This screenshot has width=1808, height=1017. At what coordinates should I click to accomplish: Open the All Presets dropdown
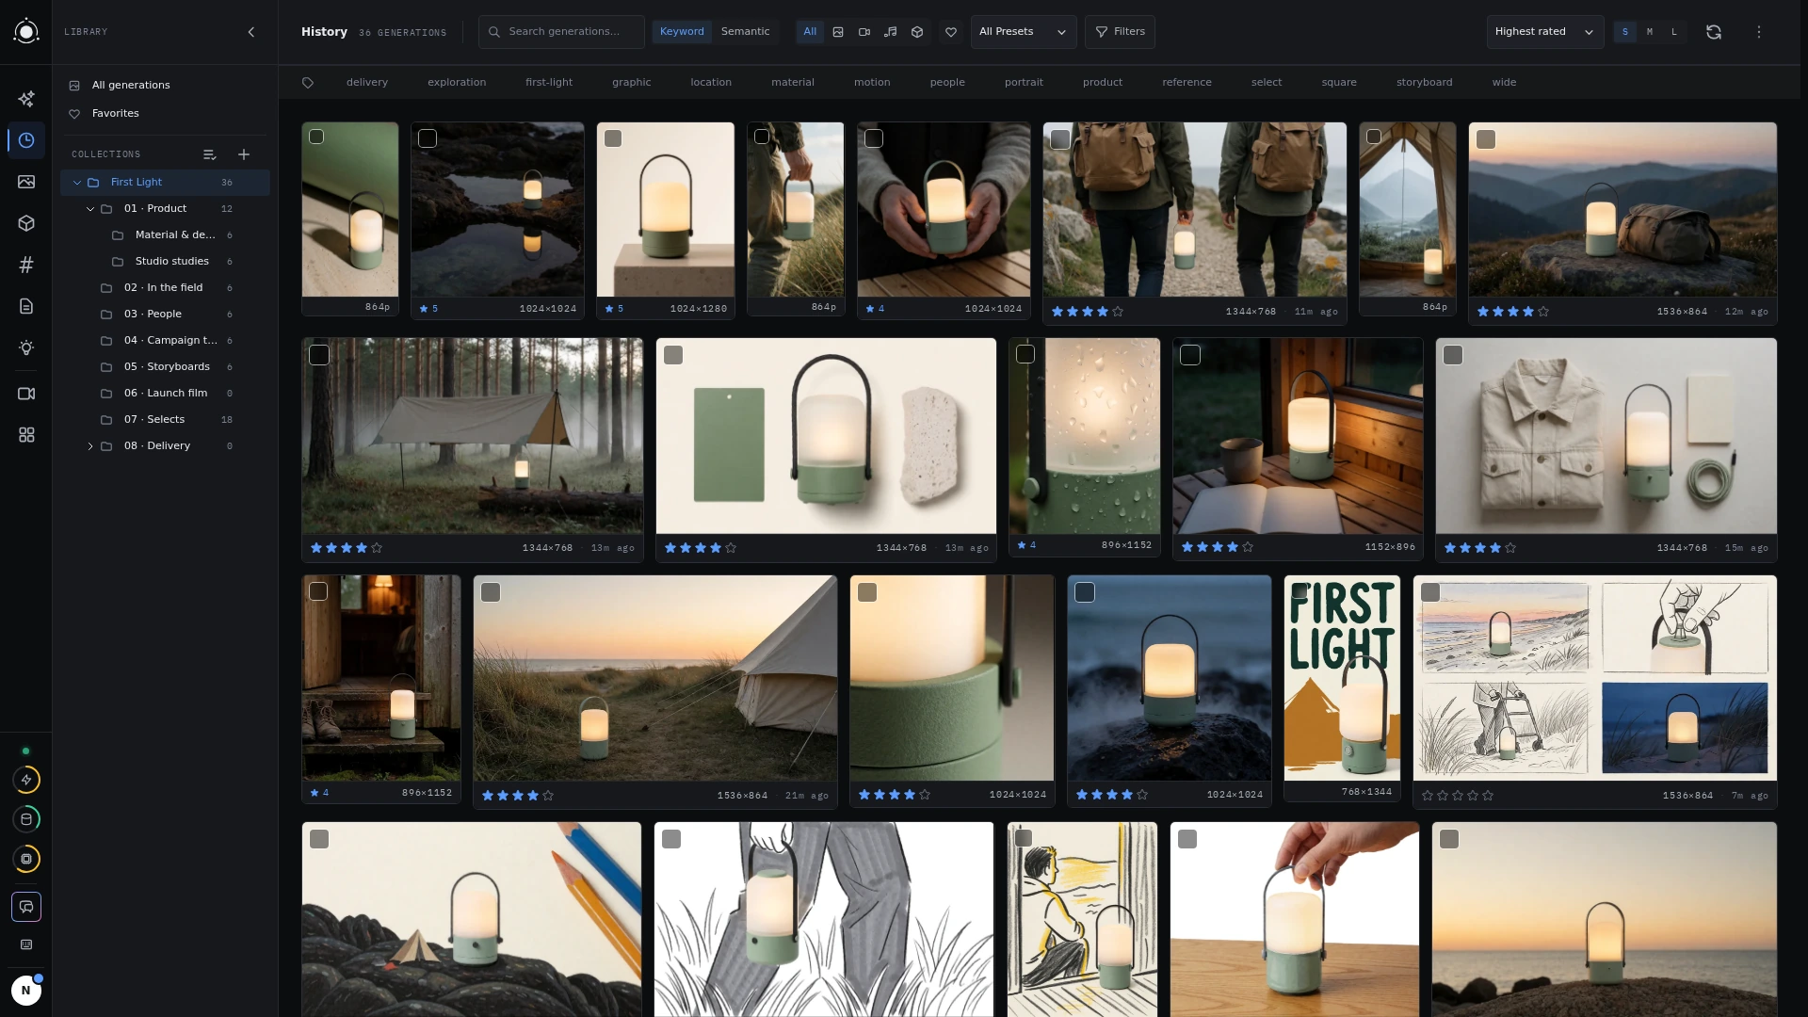coord(1024,32)
